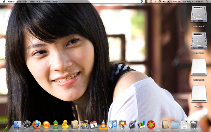Screen dimensions: 211x132
Task: Open the Go menu
Action: click(x=38, y=2)
